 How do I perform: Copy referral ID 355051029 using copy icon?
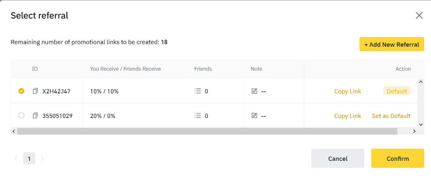35,116
